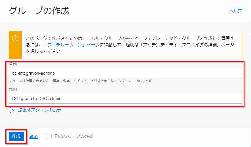This screenshot has height=147, width=251.
Task: Open the 「フェデレーション」ページ link
Action: point(72,45)
